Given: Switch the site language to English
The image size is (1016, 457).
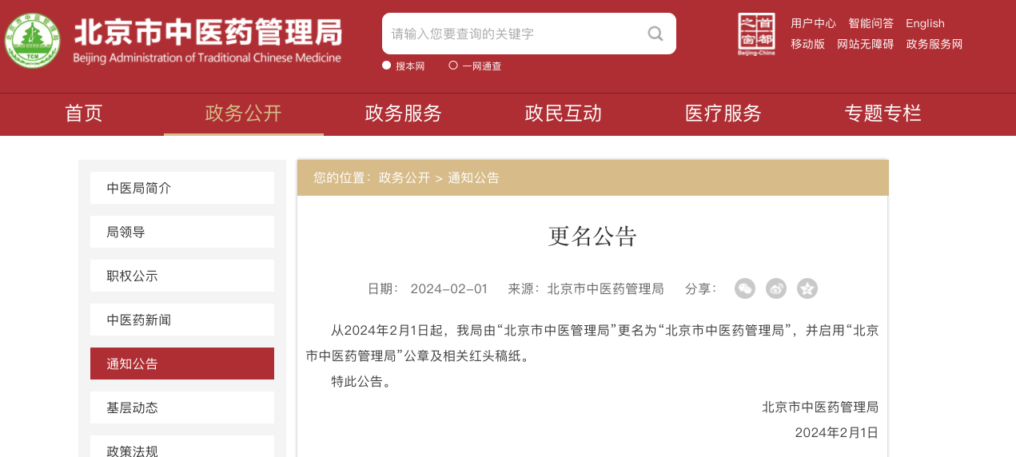Looking at the screenshot, I should [925, 23].
